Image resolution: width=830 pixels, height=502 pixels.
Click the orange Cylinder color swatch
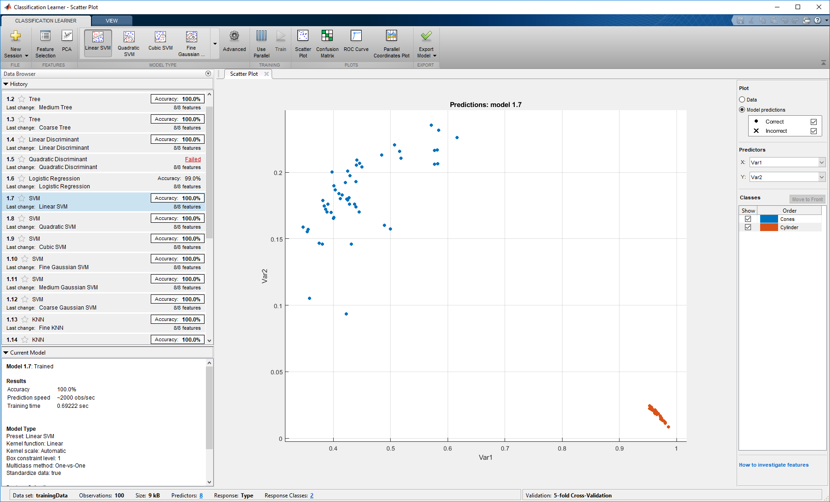pos(769,227)
